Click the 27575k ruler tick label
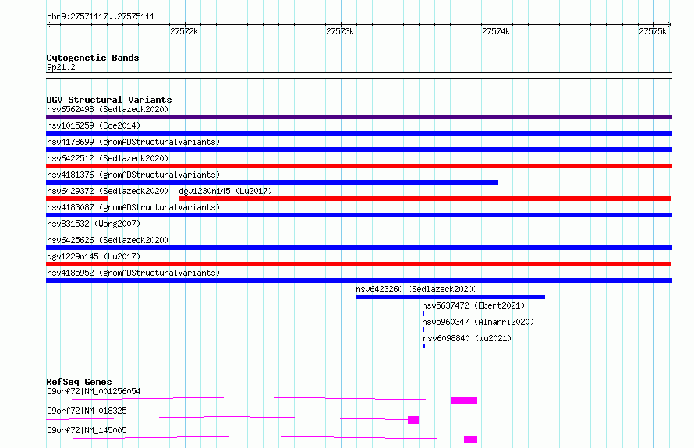The image size is (694, 448). point(653,31)
